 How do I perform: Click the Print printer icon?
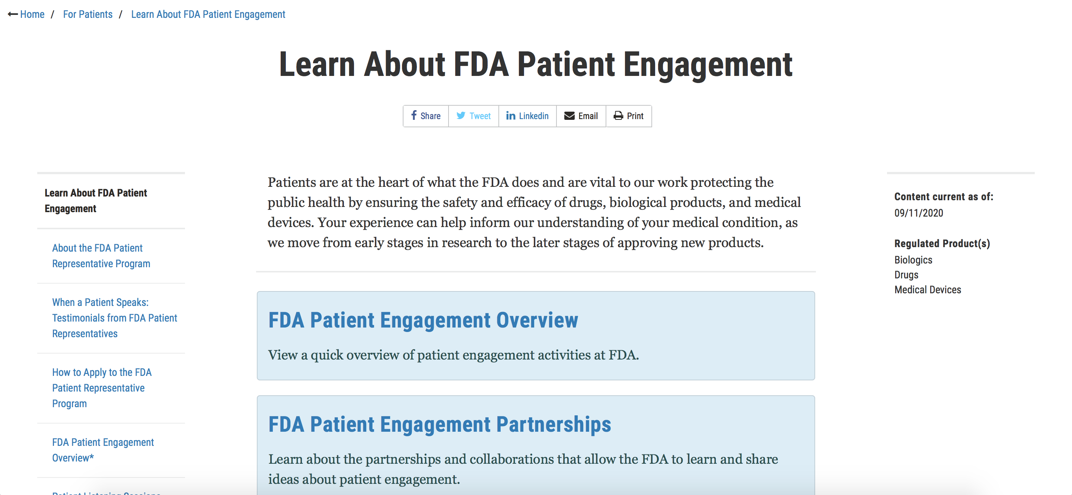click(618, 116)
